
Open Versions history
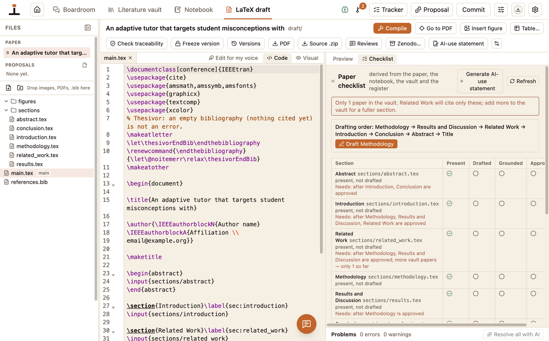coord(246,43)
